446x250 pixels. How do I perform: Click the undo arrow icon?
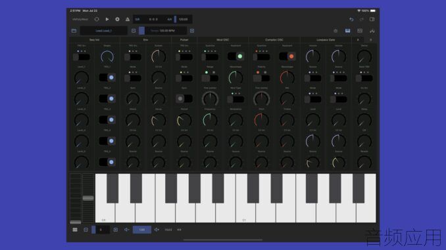351,19
